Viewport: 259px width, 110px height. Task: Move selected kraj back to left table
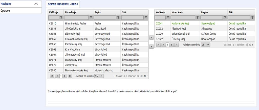151,47
